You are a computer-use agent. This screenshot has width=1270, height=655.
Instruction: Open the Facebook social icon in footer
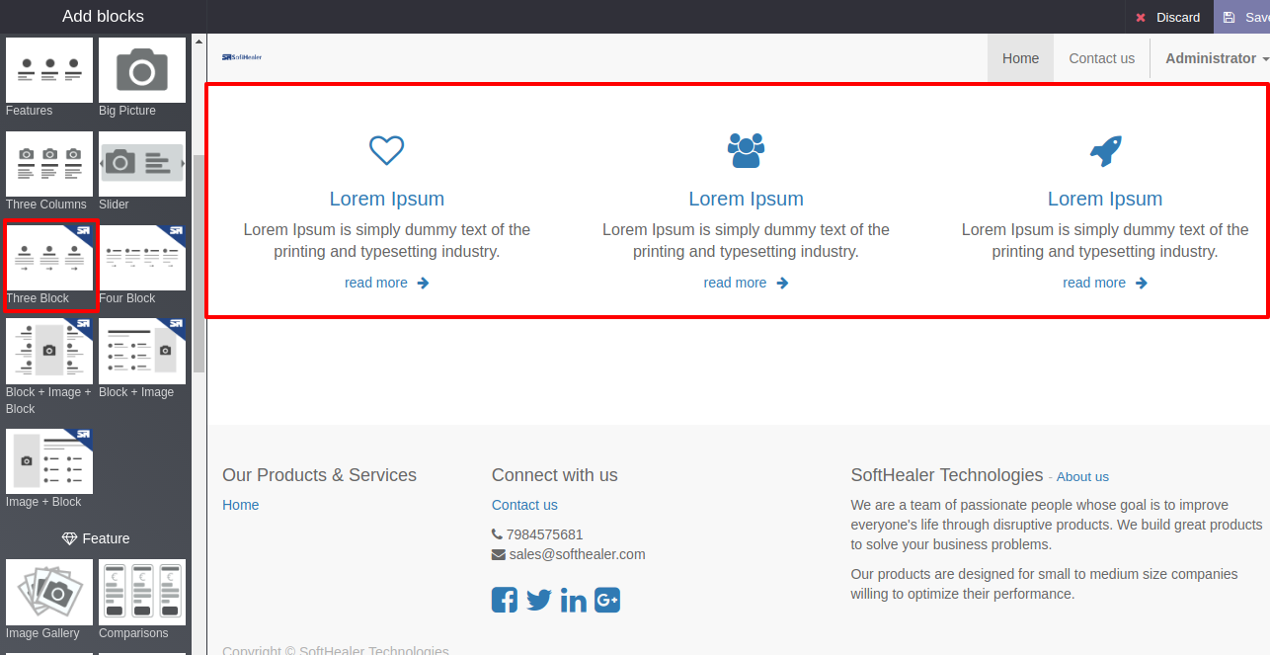point(505,600)
